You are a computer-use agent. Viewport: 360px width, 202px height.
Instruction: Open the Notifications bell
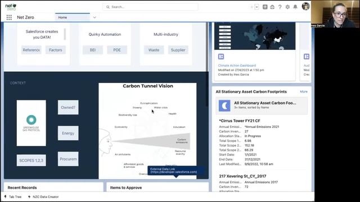pyautogui.click(x=295, y=7)
